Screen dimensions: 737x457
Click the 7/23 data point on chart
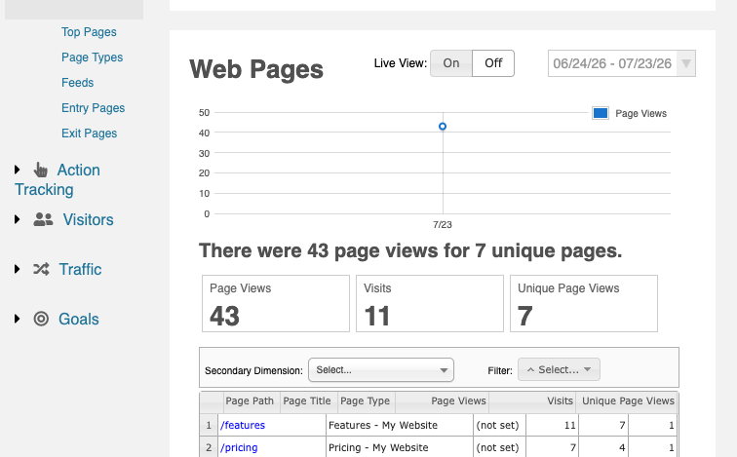443,127
